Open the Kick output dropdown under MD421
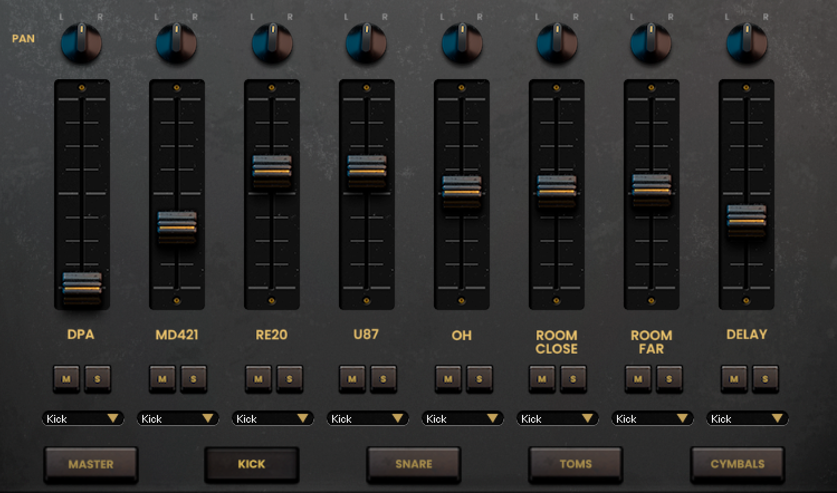This screenshot has width=837, height=493. tap(178, 418)
